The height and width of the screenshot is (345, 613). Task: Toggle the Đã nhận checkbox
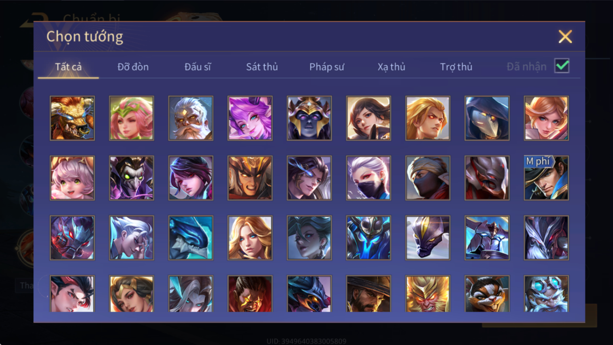(562, 66)
